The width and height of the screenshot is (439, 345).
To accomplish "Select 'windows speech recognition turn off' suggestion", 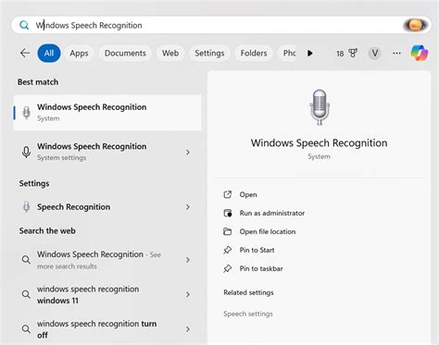I will [107, 329].
